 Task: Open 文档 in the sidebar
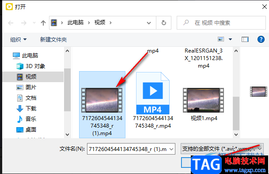26,98
